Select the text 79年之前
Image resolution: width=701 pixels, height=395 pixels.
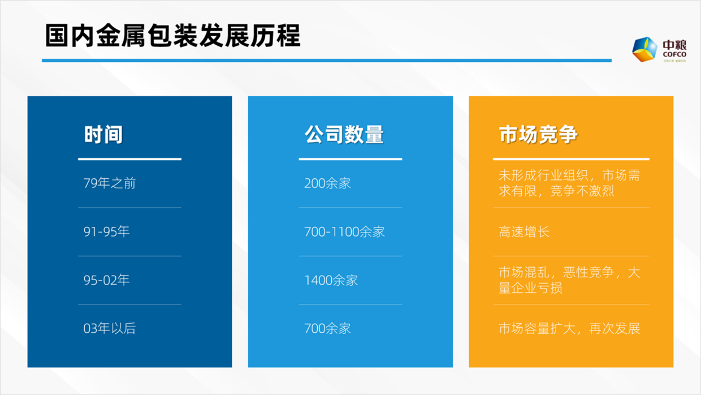point(110,183)
